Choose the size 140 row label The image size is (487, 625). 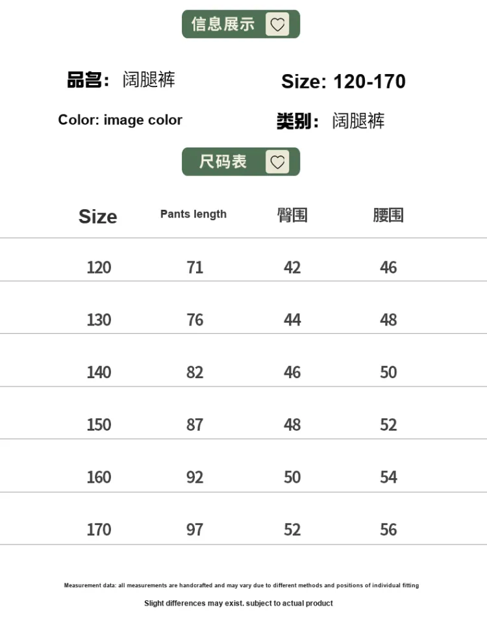click(99, 372)
